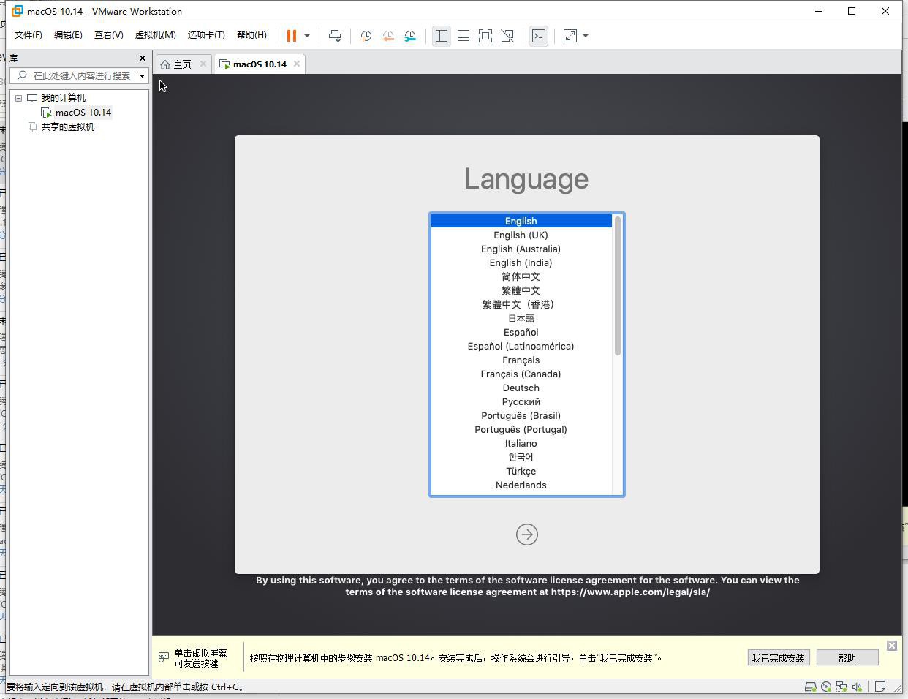Revert the virtual machine to its snapshot
This screenshot has height=699, width=908.
click(x=388, y=36)
